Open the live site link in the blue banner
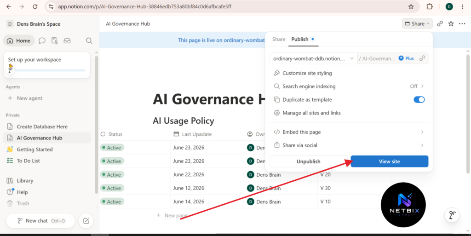 pyautogui.click(x=221, y=40)
